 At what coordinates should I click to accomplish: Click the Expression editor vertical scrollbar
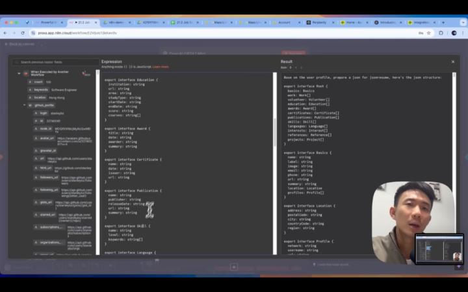coord(274,164)
